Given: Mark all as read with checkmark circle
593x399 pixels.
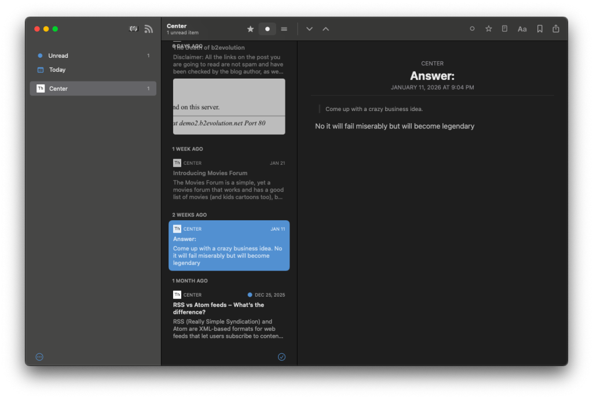Looking at the screenshot, I should coord(281,357).
